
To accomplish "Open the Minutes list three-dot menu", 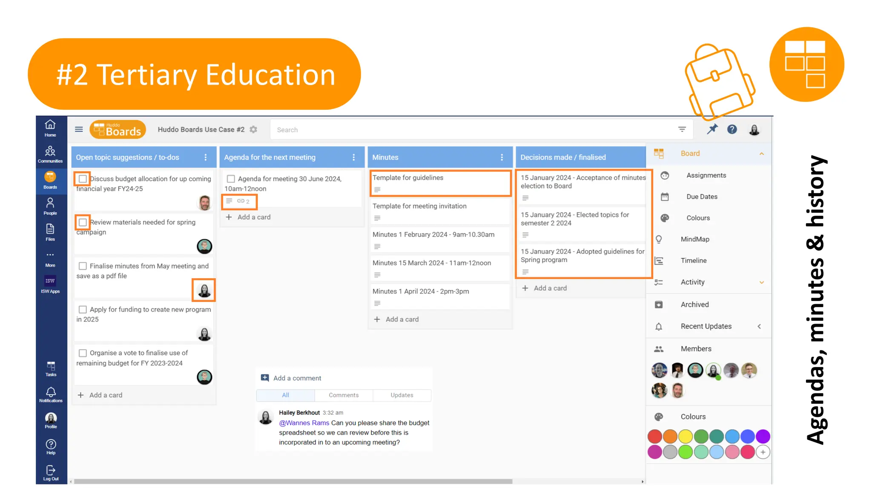I will [x=502, y=157].
